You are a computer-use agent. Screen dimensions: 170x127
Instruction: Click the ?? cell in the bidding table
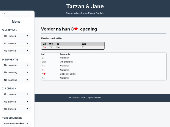coord(83,47)
